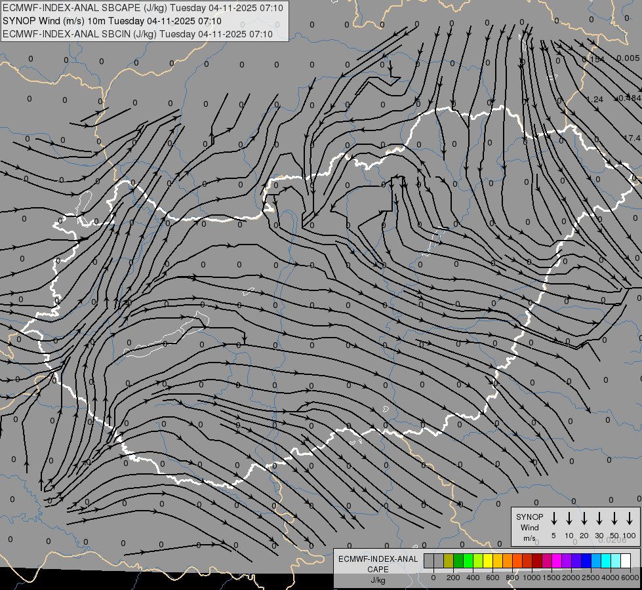Select the bright magenta CAPE legend swatch
Screen dimensions: 642x590
point(557,561)
